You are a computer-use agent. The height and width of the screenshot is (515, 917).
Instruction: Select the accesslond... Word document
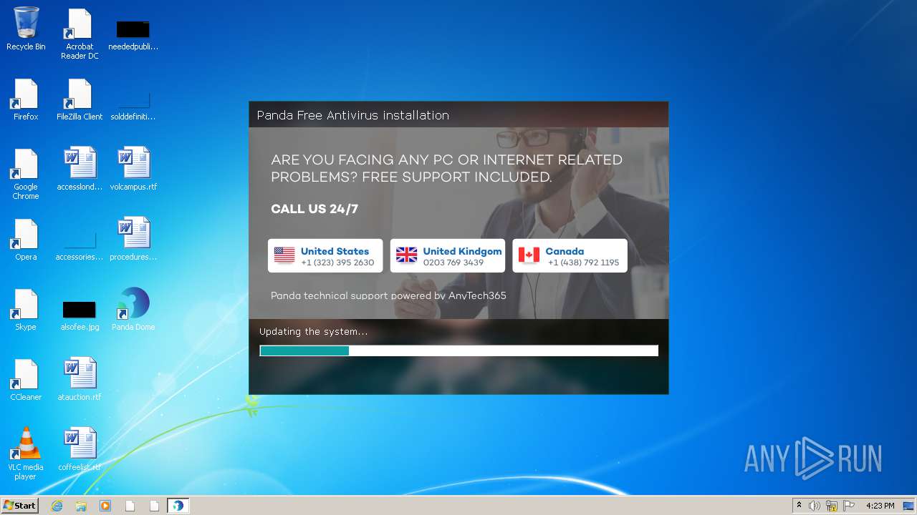coord(80,169)
